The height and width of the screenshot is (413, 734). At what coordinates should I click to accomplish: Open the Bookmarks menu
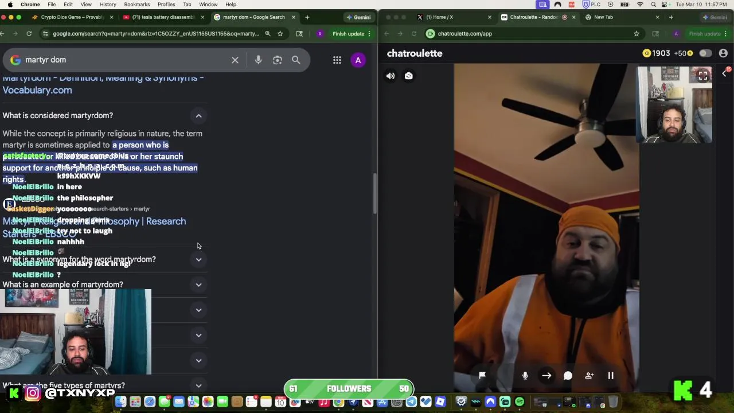tap(137, 5)
